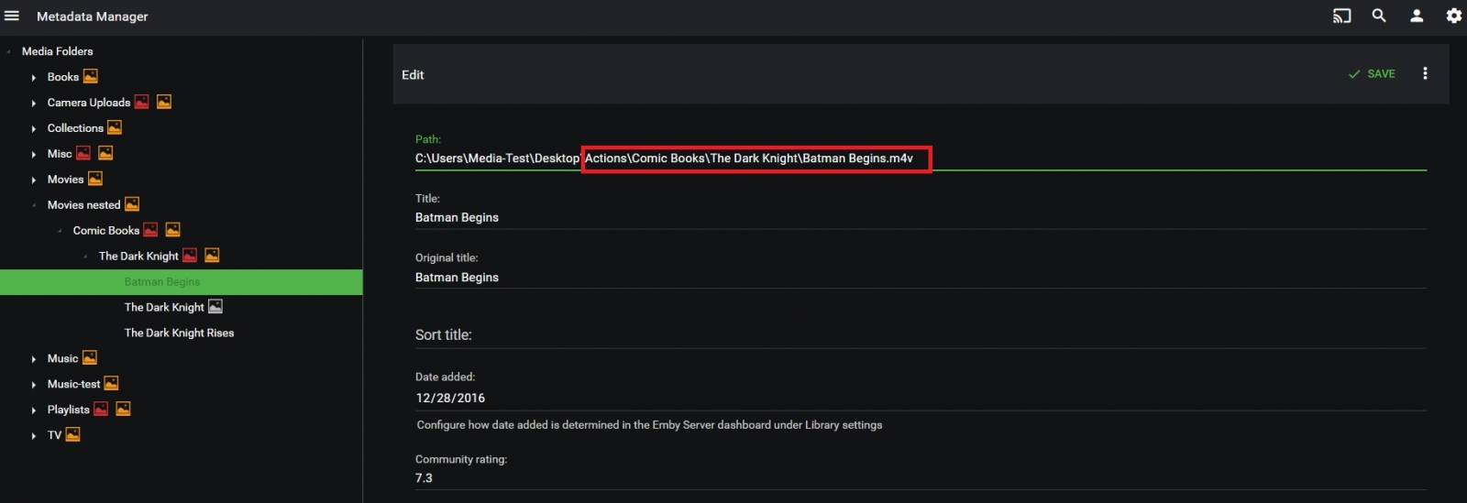Click the orange image icon next to Movies
1467x503 pixels.
(x=95, y=179)
